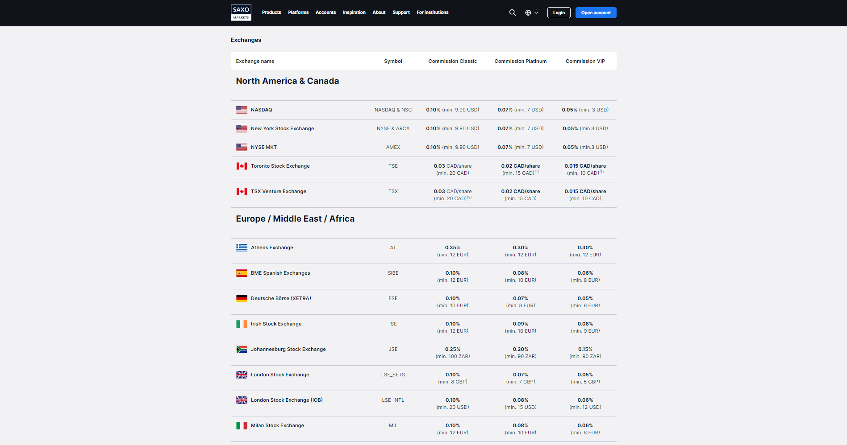Click the NASDAQ & NSC symbol
The width and height of the screenshot is (847, 445).
tap(393, 110)
